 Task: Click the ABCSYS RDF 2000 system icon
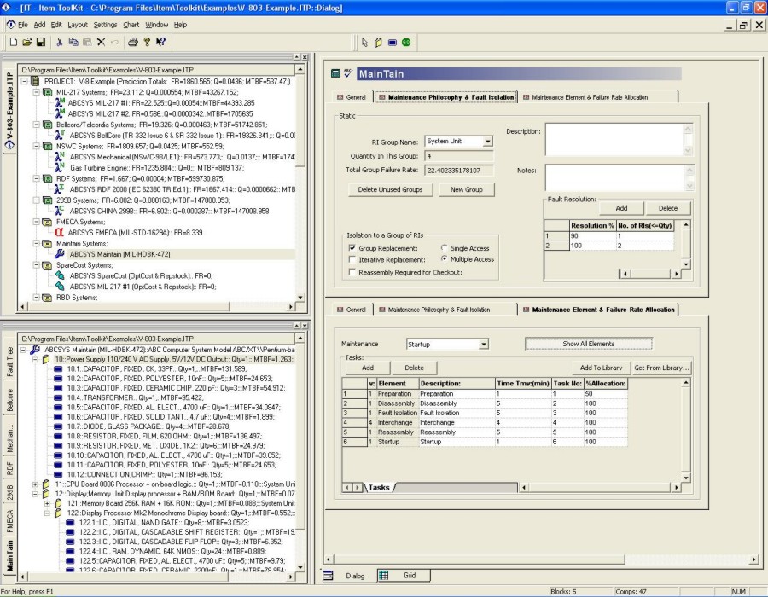[x=59, y=188]
